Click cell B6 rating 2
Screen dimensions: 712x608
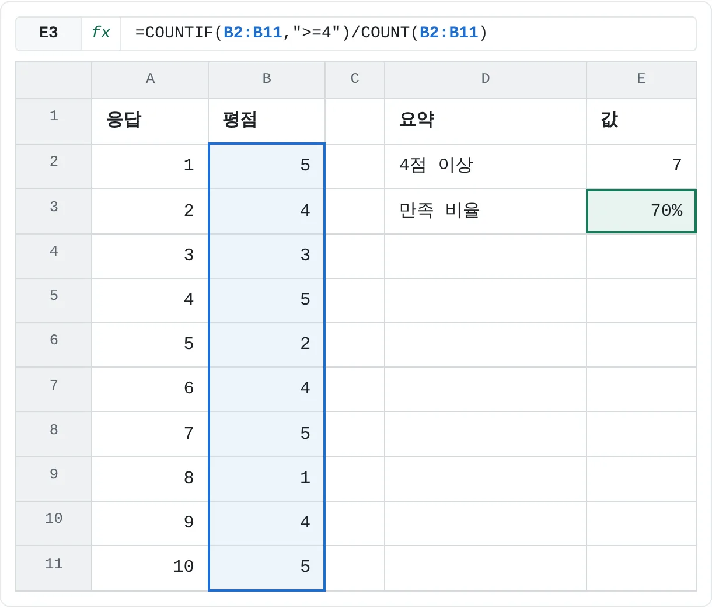[x=267, y=345]
